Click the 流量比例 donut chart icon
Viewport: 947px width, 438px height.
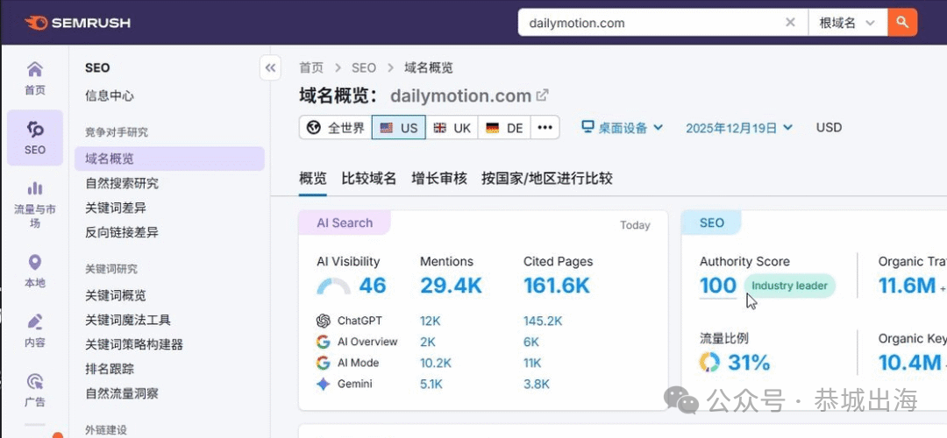pos(709,362)
